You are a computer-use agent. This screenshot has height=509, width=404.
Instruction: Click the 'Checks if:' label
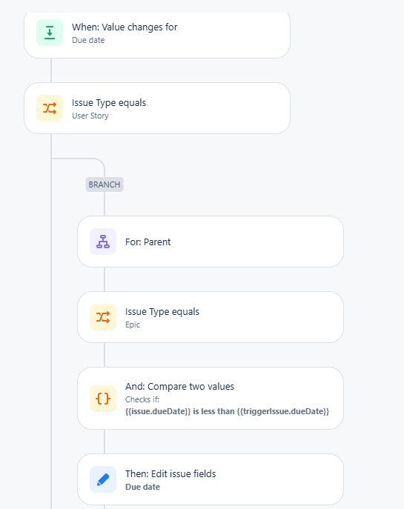coord(142,399)
